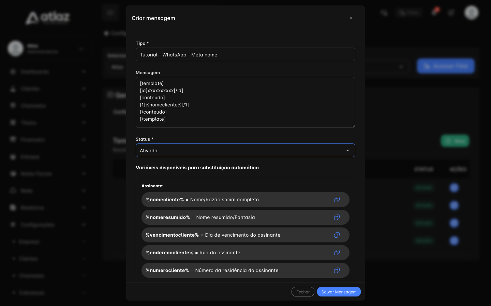Click the "Nome/Razão social completo" description
The width and height of the screenshot is (491, 306).
coord(224,200)
